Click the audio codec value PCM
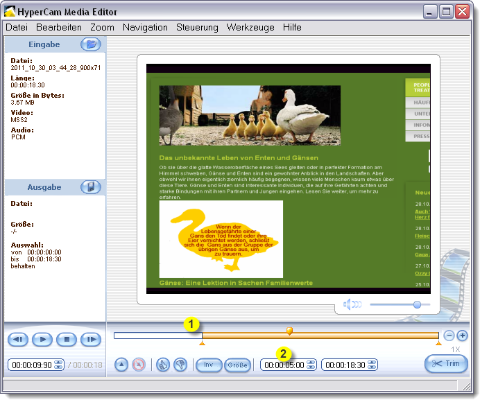Viewport: 480px width, 400px height. click(x=18, y=137)
